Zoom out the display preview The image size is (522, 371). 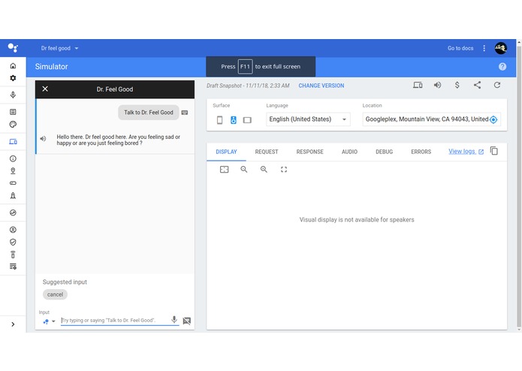click(244, 170)
